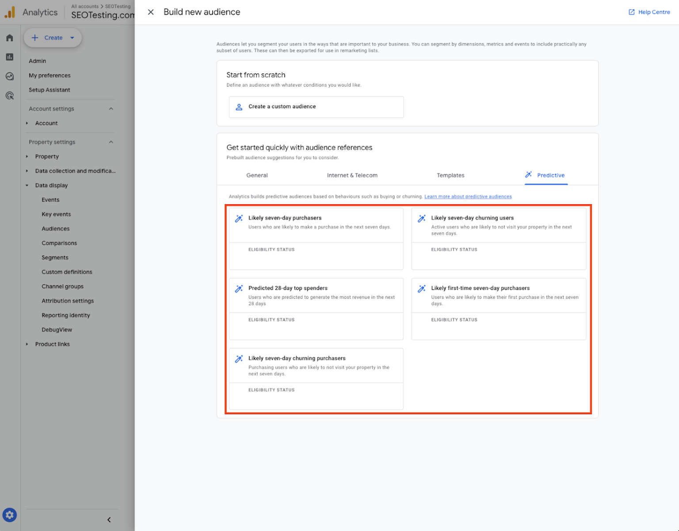The width and height of the screenshot is (679, 531).
Task: Click the wand icon on the Predictive tab
Action: (529, 175)
